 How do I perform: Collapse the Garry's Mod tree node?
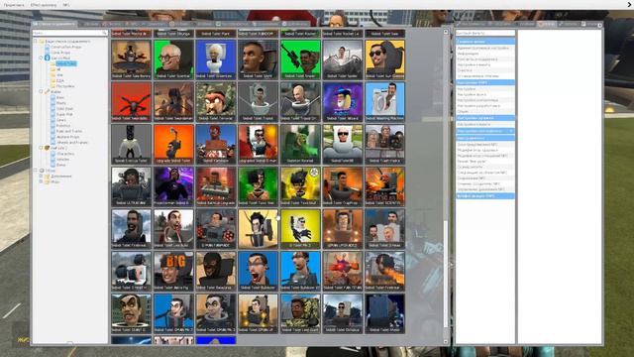click(x=41, y=58)
